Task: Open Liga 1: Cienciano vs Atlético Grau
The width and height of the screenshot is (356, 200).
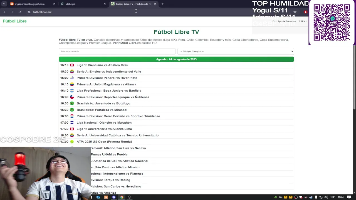Action: point(102,65)
